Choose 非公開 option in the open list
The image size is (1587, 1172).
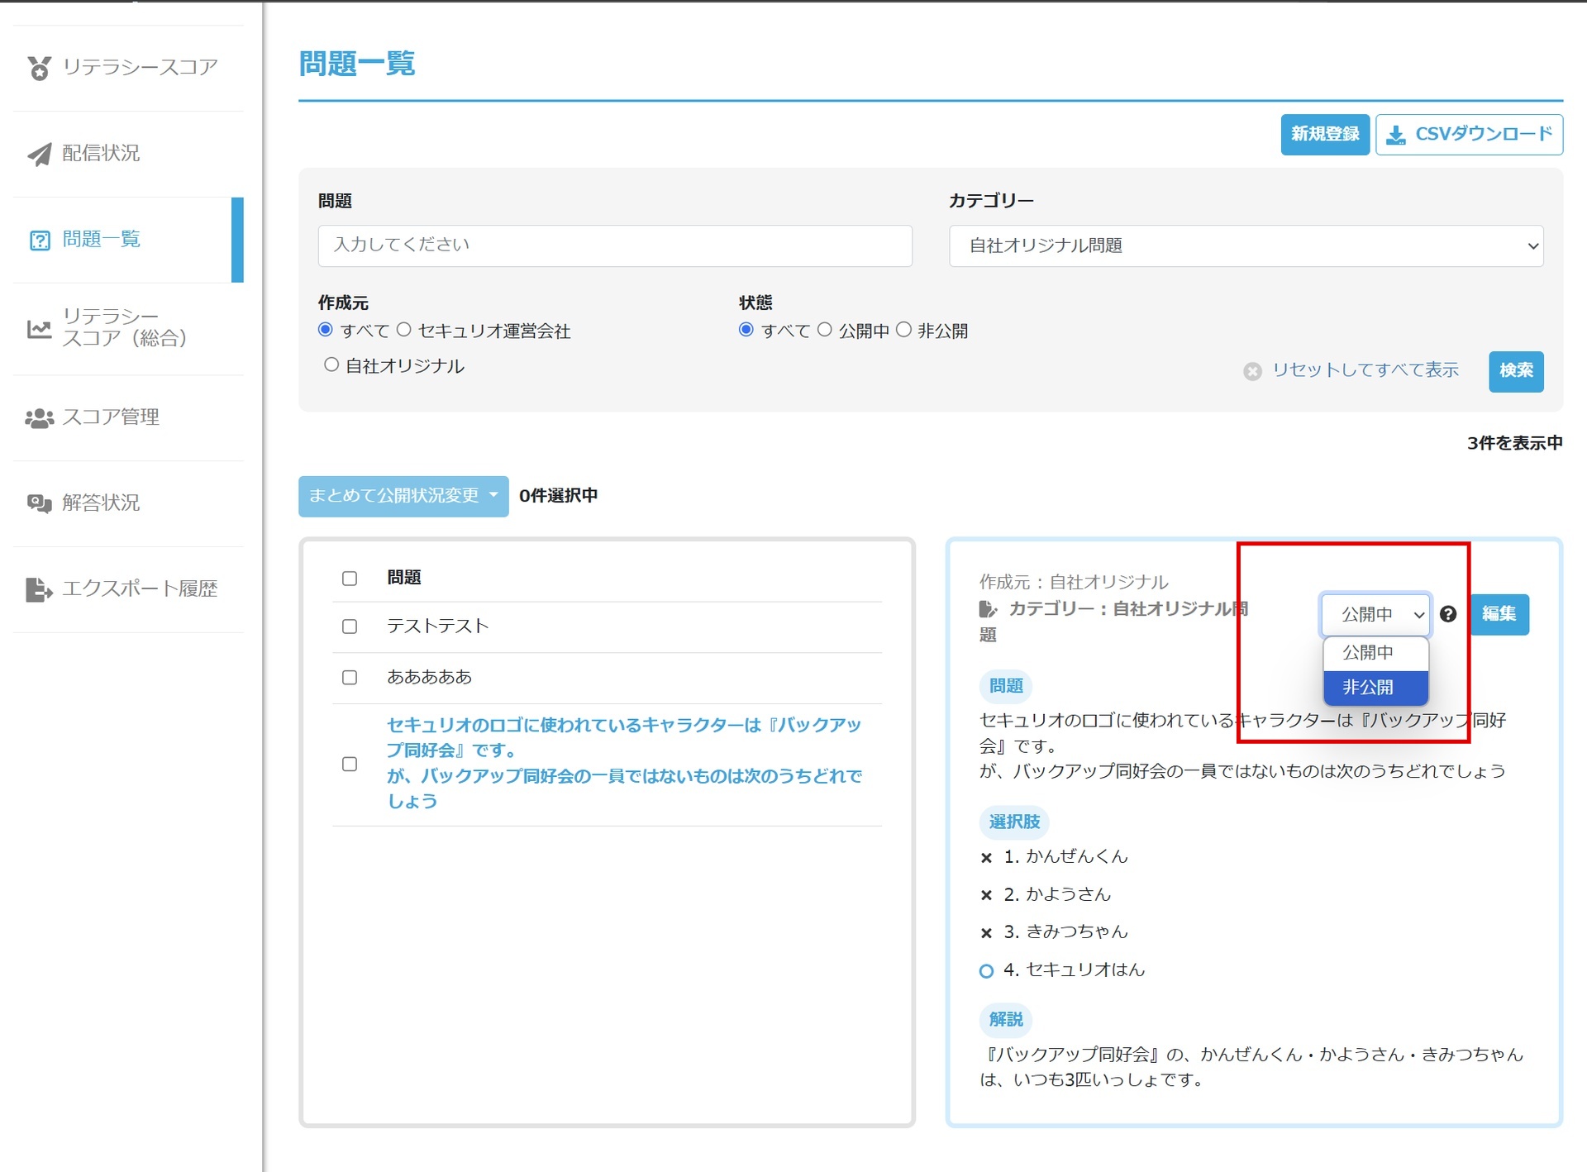click(1376, 688)
